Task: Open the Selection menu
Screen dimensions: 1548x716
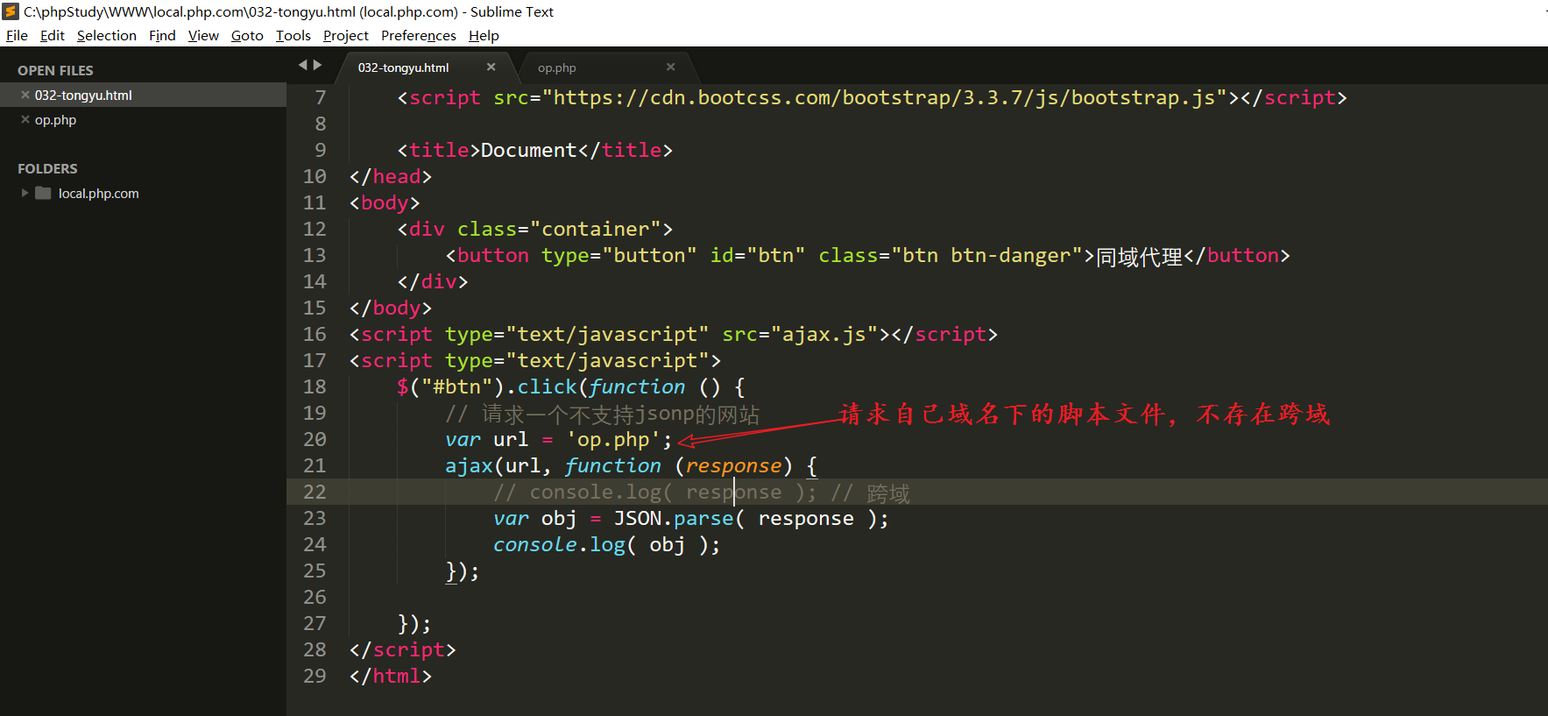Action: tap(106, 36)
